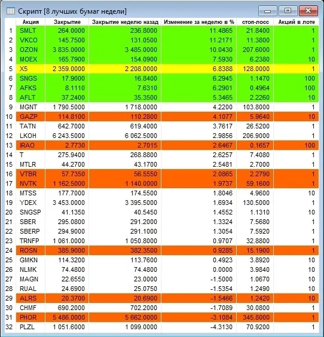This screenshot has height=337, width=324.
Task: Click LKOH closing price 6 243.5000
Action: coord(67,136)
